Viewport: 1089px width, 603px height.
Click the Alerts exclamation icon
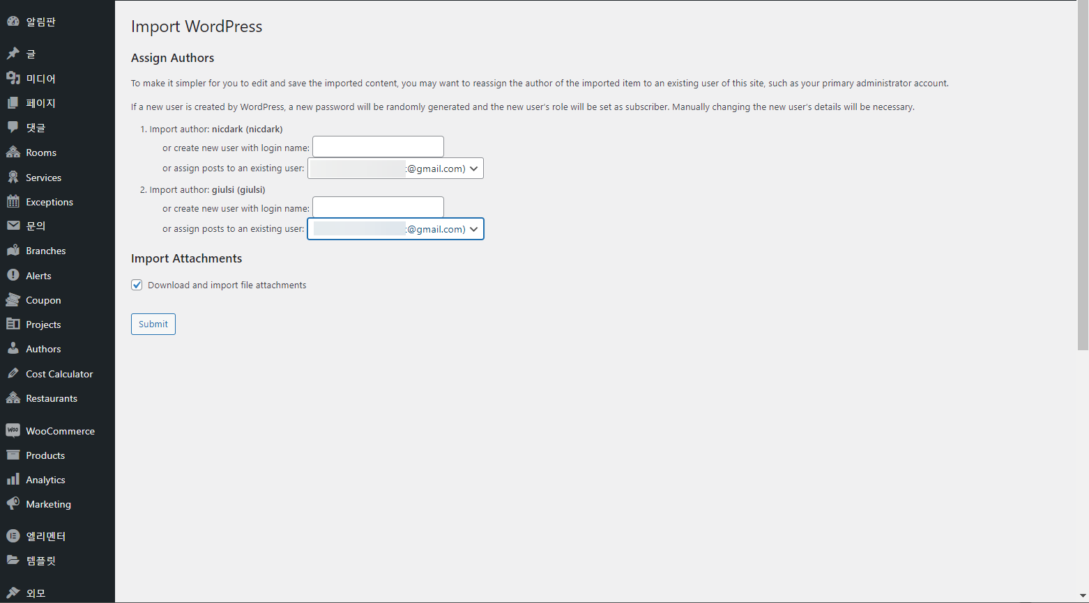[x=13, y=276]
